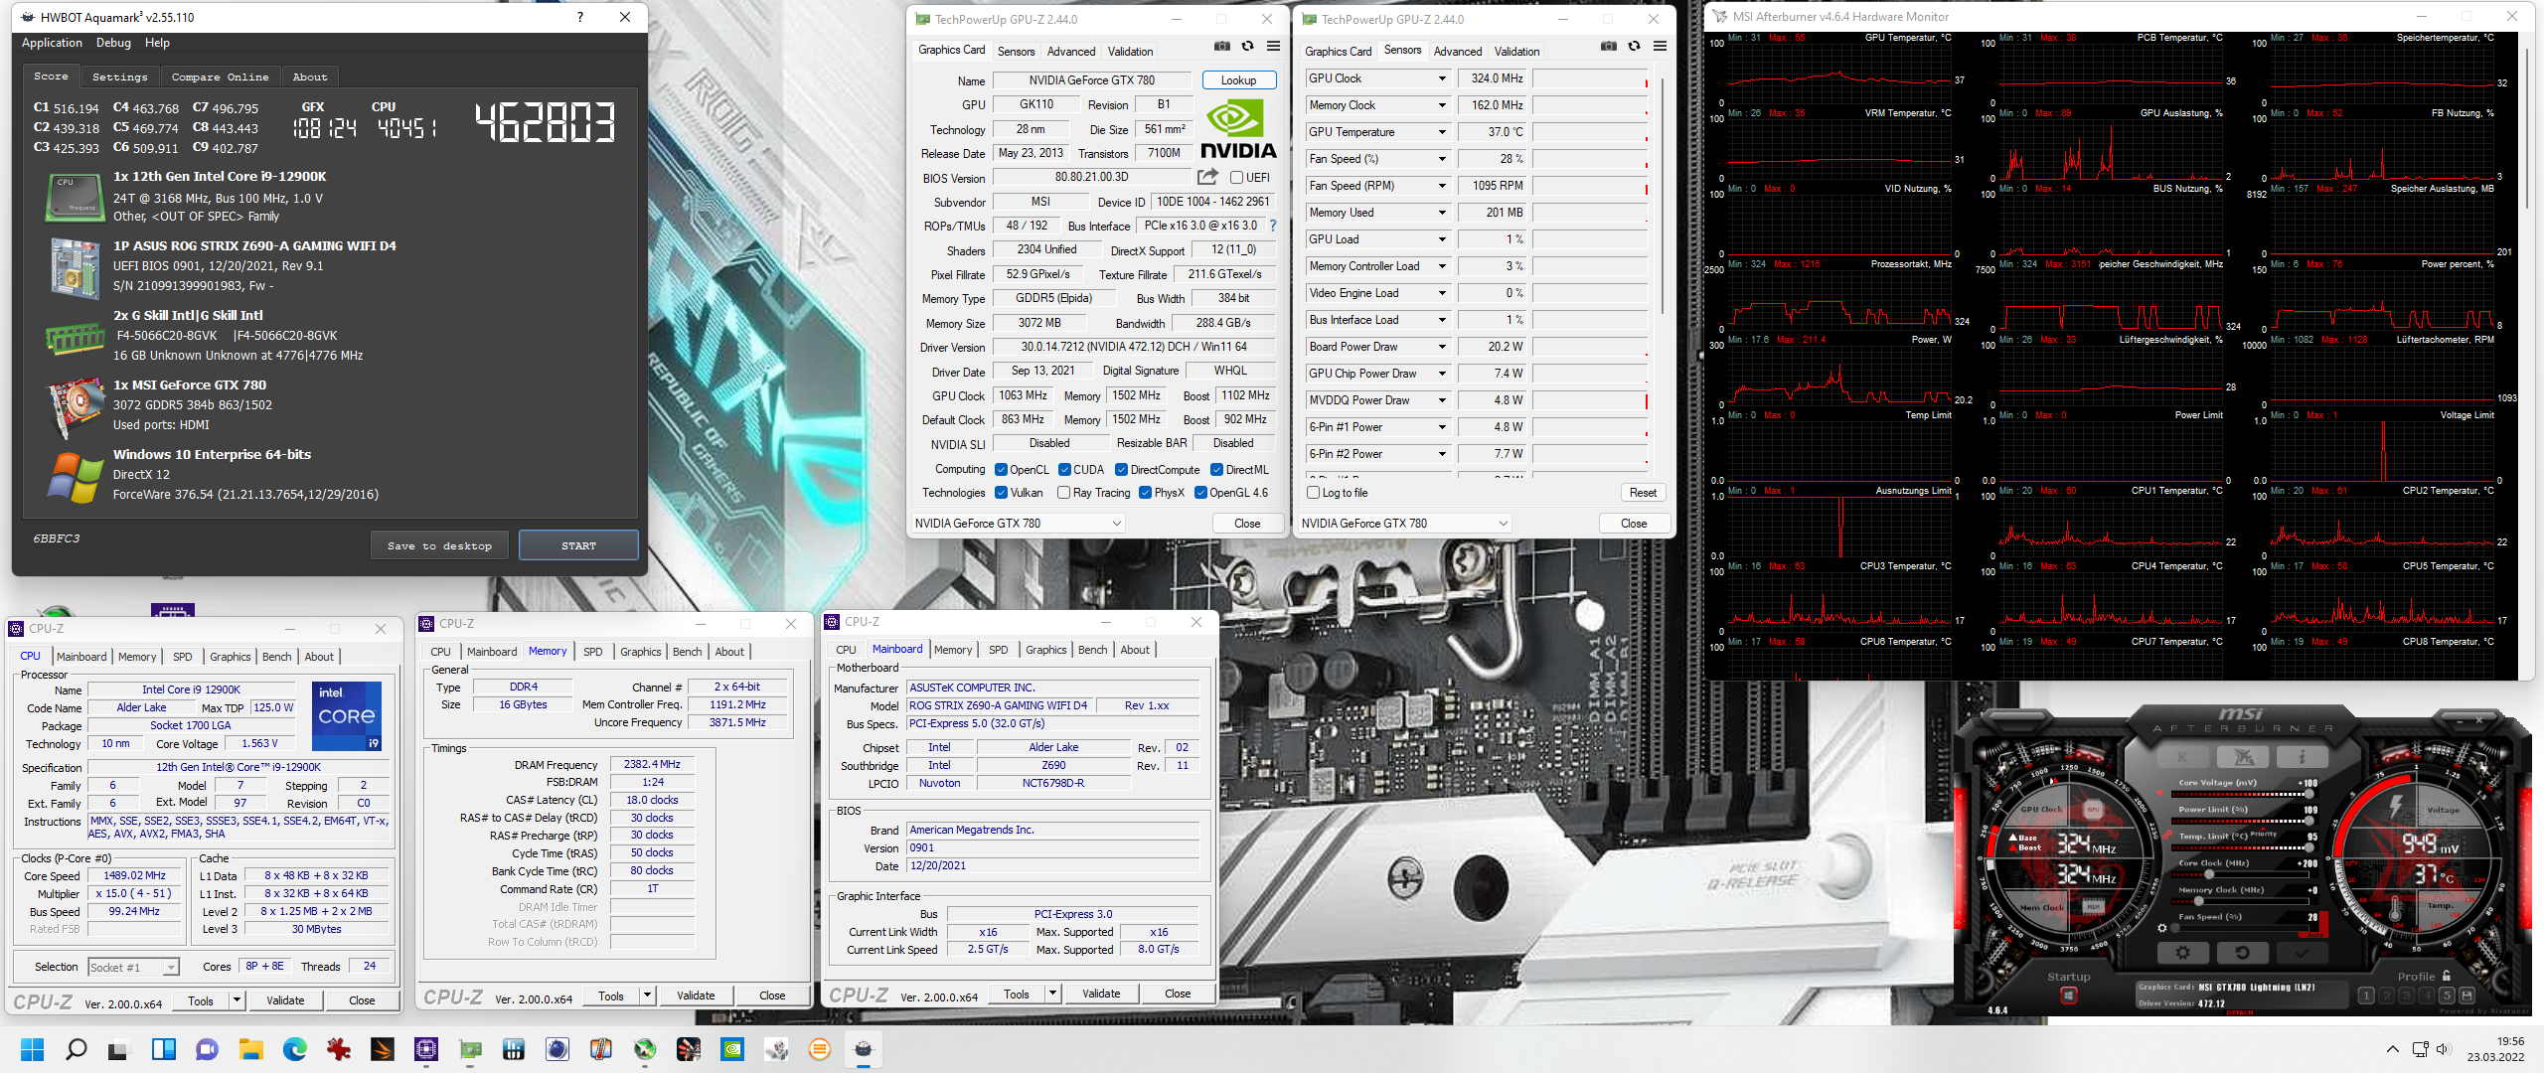Click the Afterburner Profile lock icon
The height and width of the screenshot is (1073, 2544).
2447,976
